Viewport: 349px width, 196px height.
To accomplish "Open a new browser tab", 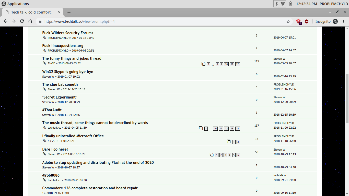I will click(69, 12).
